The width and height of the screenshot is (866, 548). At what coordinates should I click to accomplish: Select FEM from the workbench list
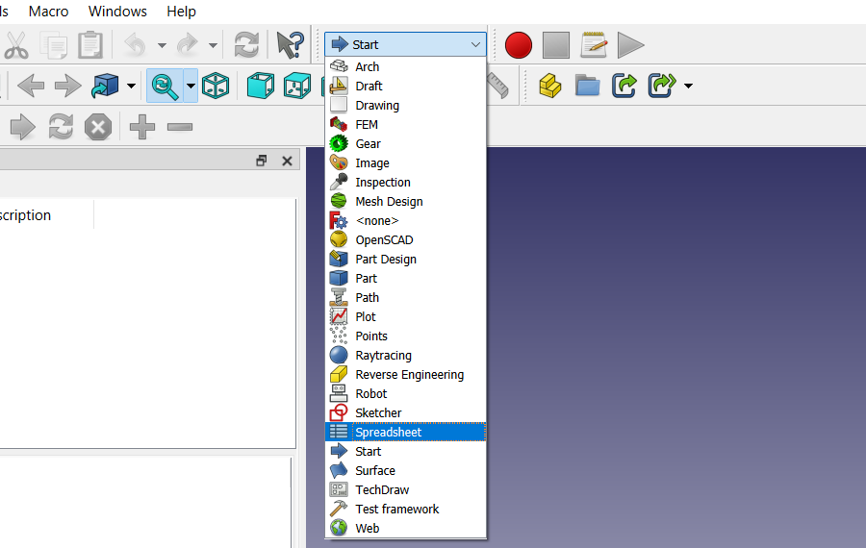click(405, 125)
